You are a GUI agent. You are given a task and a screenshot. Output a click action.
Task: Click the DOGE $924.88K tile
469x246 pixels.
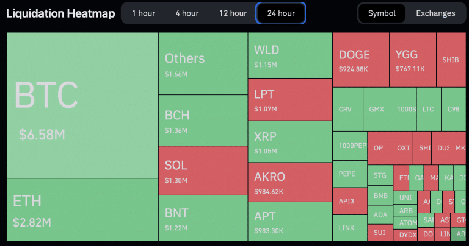click(x=361, y=60)
